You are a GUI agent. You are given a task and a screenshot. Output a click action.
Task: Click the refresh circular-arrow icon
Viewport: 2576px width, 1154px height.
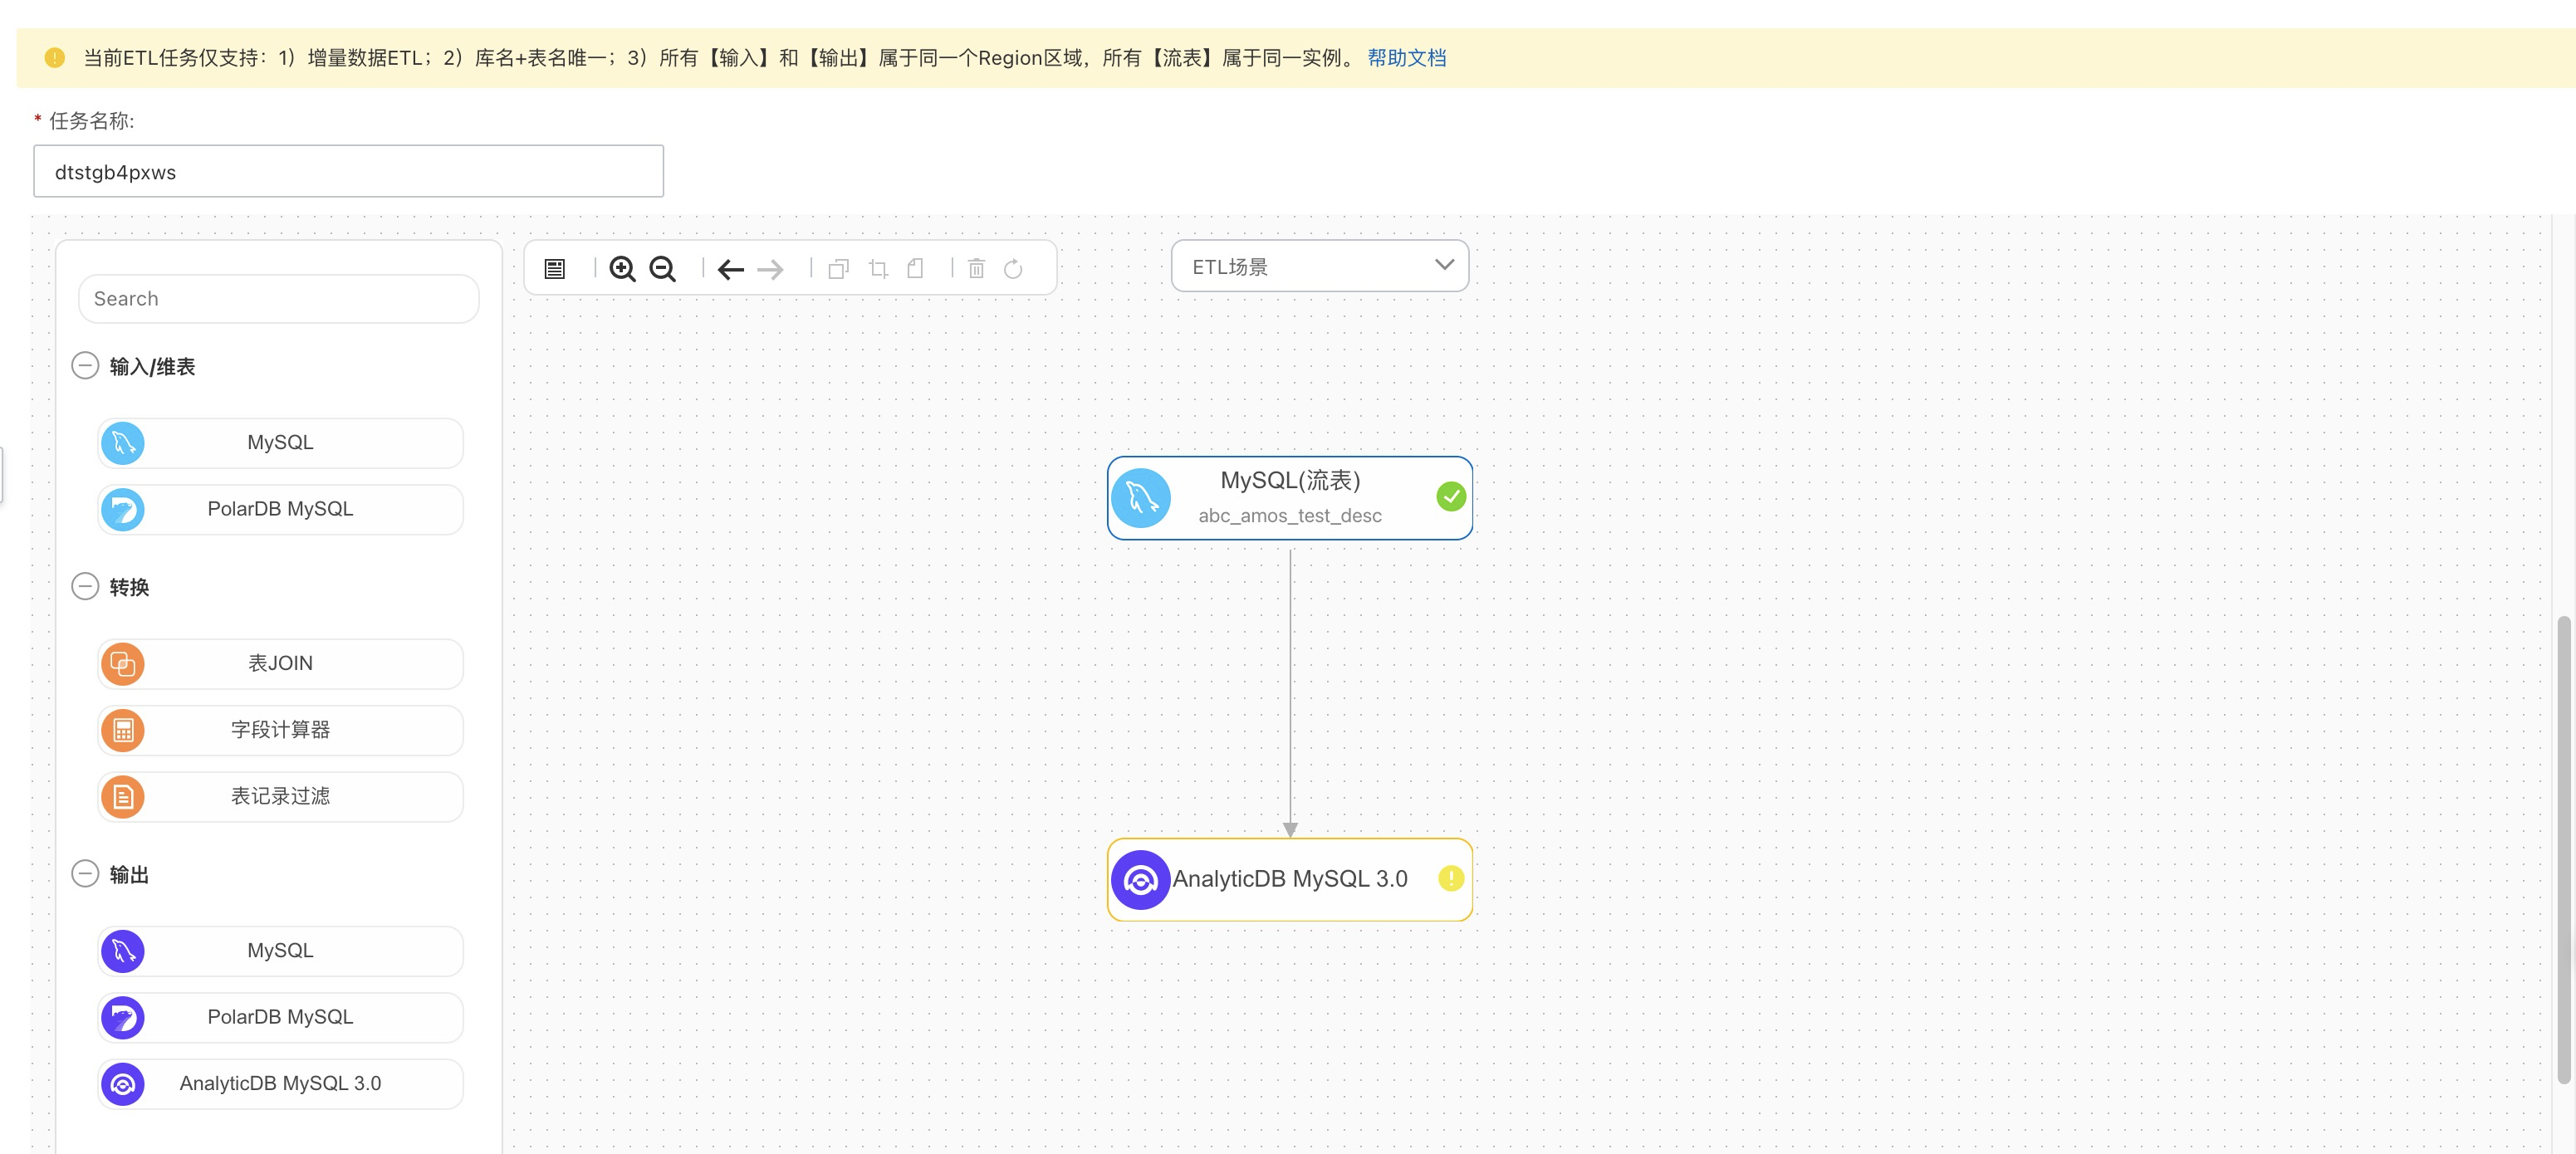(1013, 268)
